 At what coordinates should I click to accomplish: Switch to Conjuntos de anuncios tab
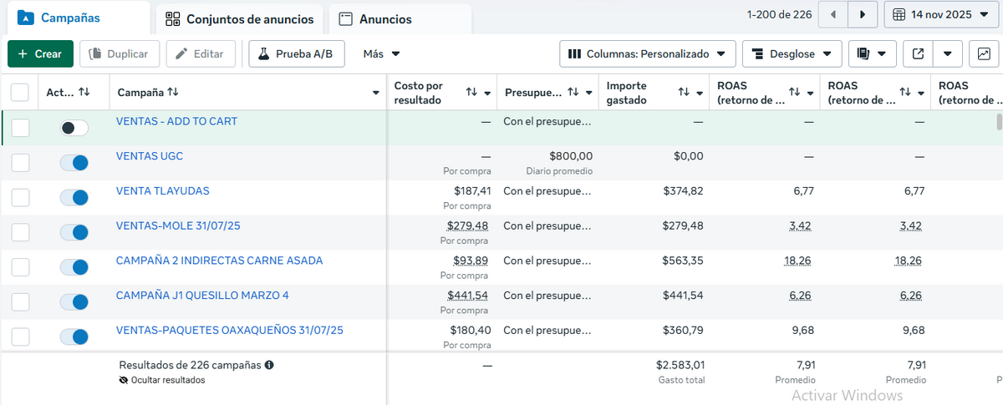[x=240, y=19]
